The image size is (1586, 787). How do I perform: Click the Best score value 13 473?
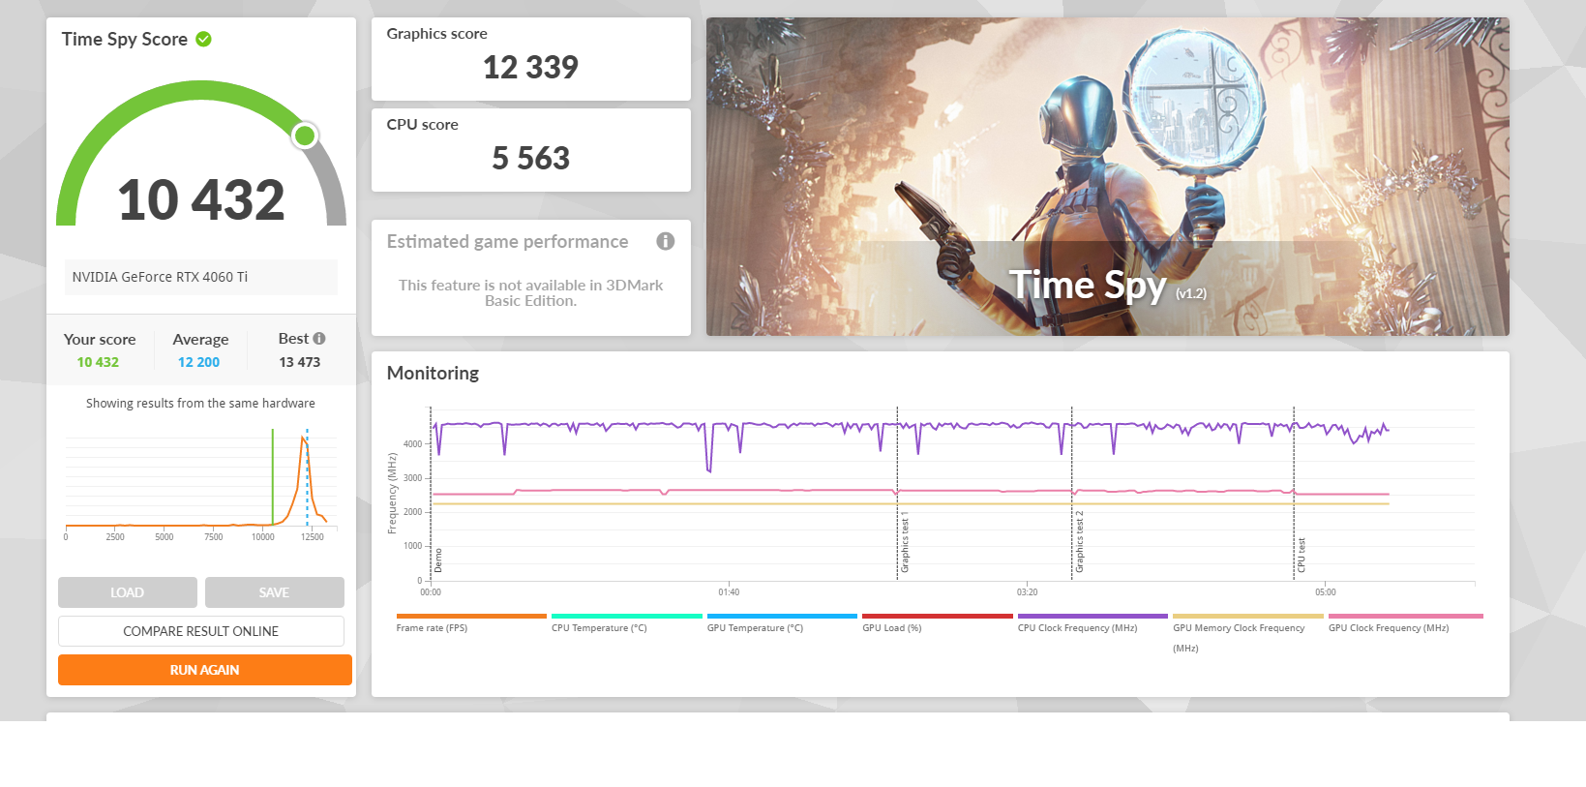(299, 362)
